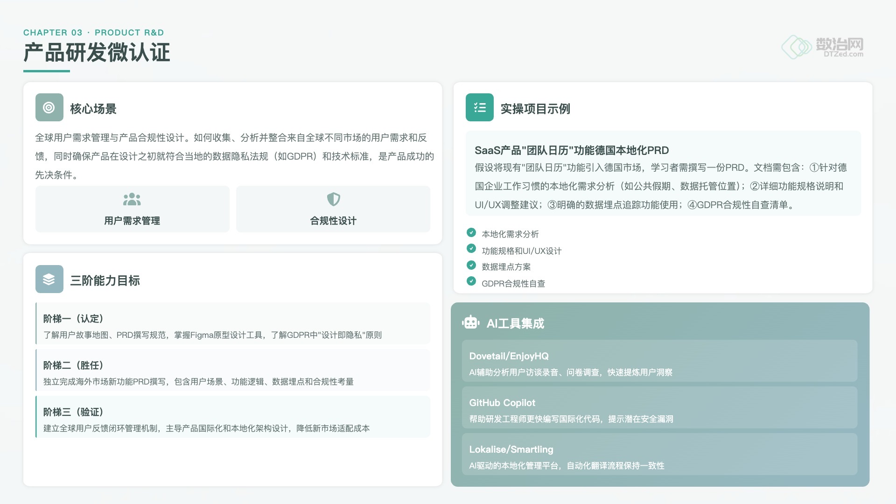
Task: Click the robot icon beside AI工具集成
Action: 470,322
